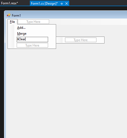Select the Merge menu item
The image size is (127, 138).
coord(22,33)
